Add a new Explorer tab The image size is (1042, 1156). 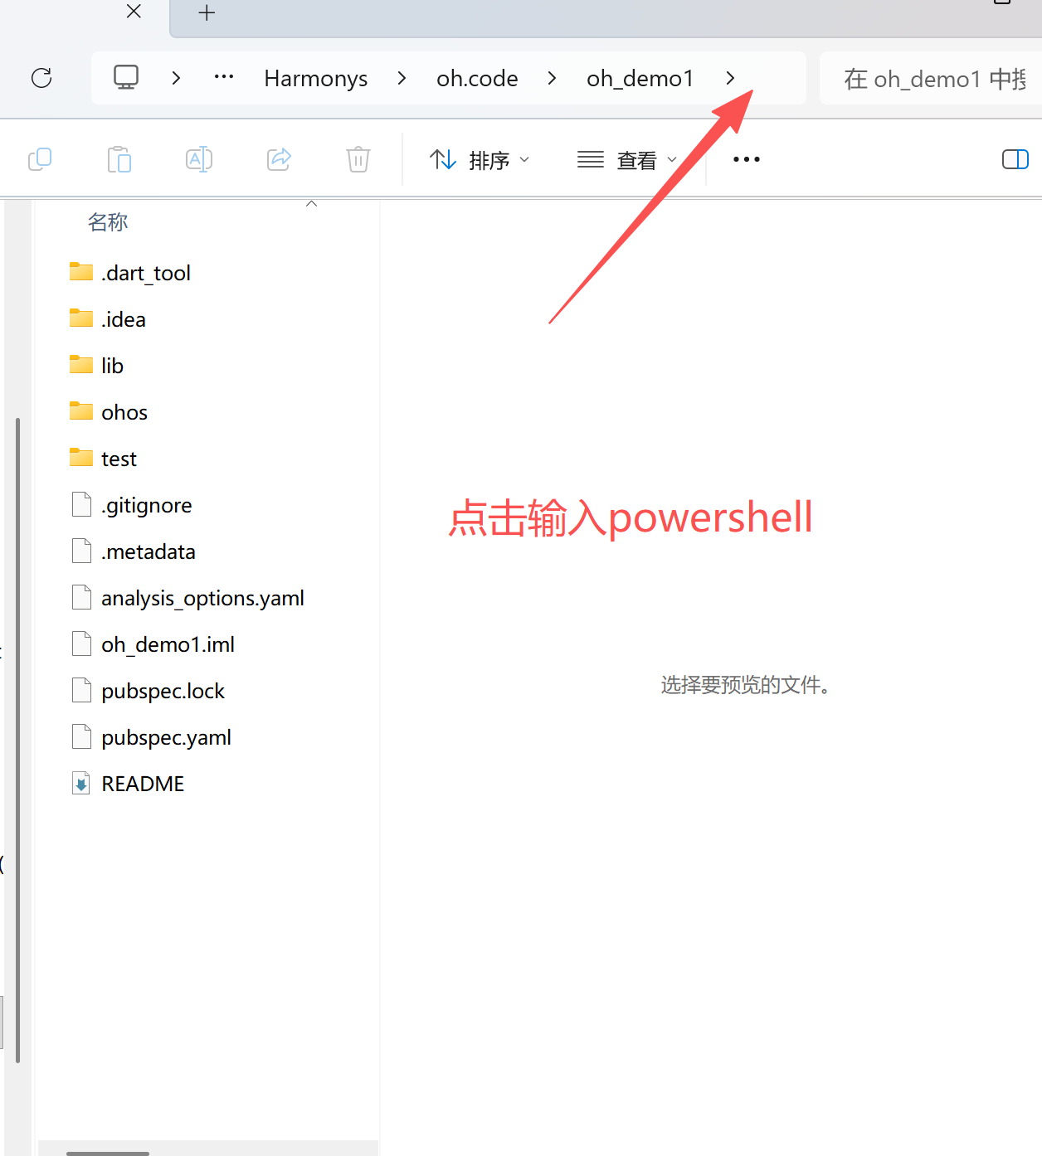(x=207, y=12)
